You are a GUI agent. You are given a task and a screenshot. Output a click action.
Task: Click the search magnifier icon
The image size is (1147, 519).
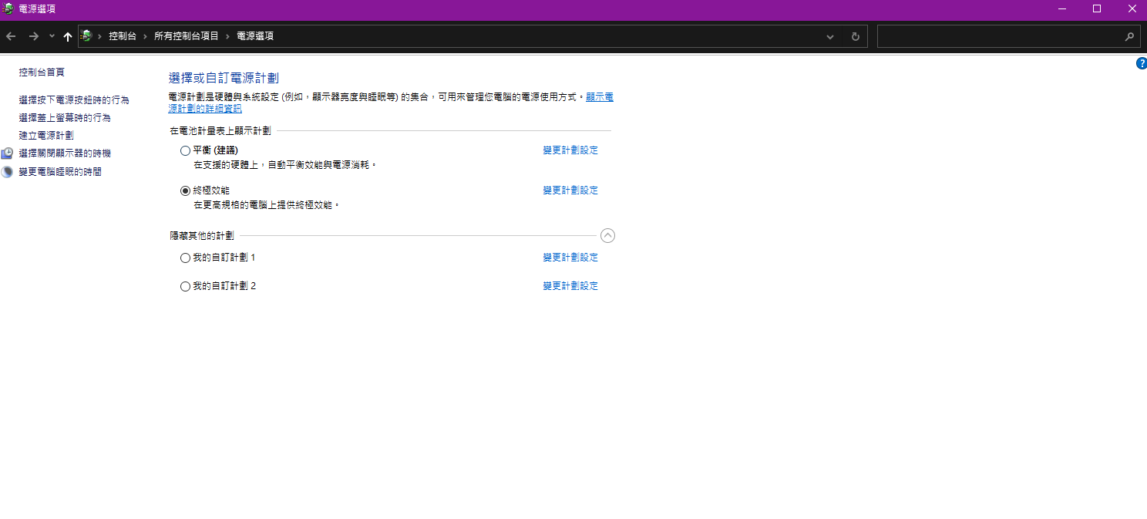tap(1129, 36)
